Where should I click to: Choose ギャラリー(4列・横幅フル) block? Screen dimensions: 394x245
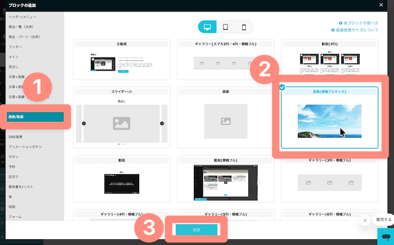(122, 215)
